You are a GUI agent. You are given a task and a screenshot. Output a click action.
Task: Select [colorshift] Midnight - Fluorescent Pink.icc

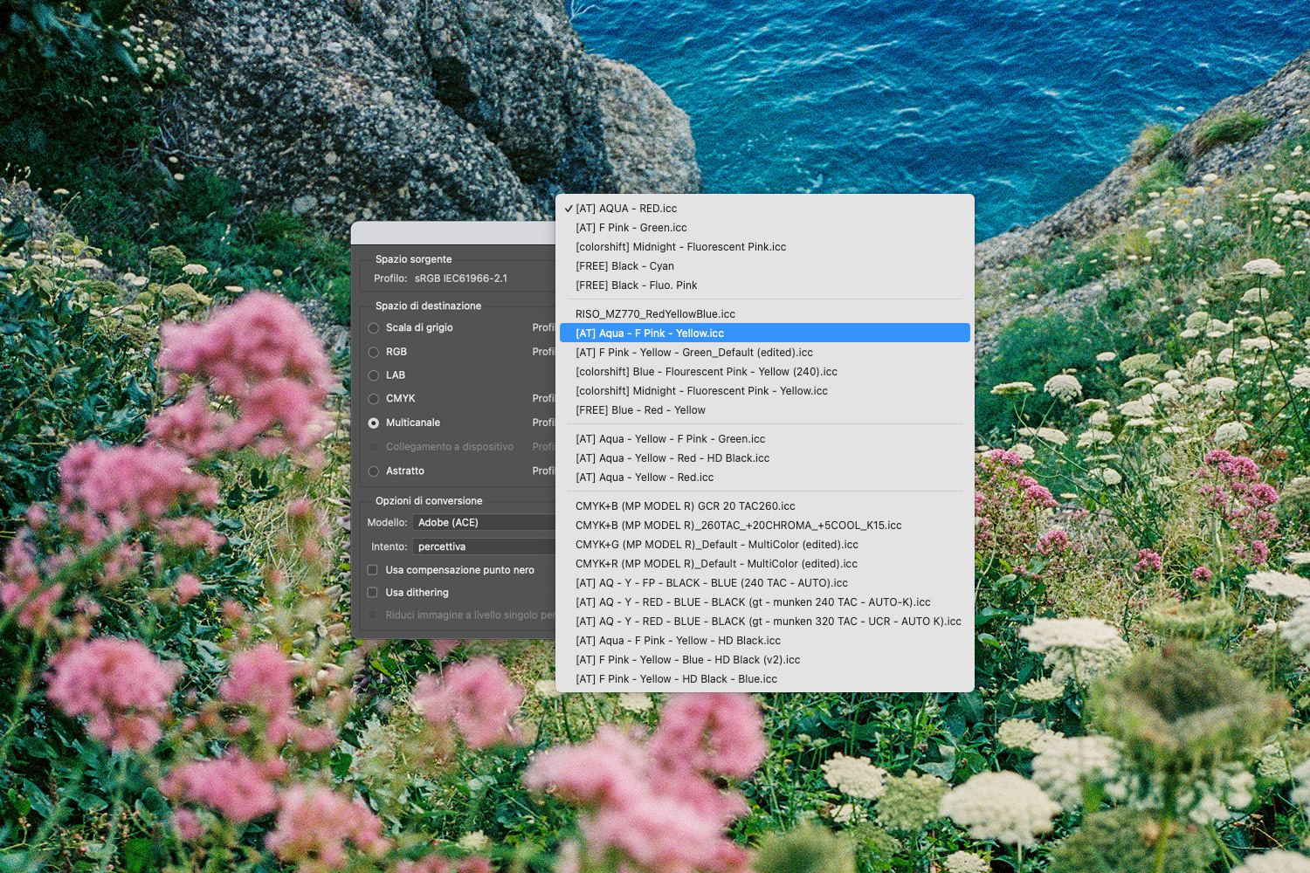coord(680,247)
